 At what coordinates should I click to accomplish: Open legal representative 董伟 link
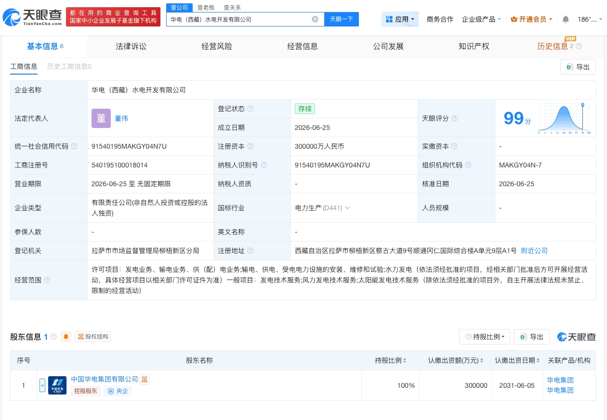pyautogui.click(x=121, y=118)
